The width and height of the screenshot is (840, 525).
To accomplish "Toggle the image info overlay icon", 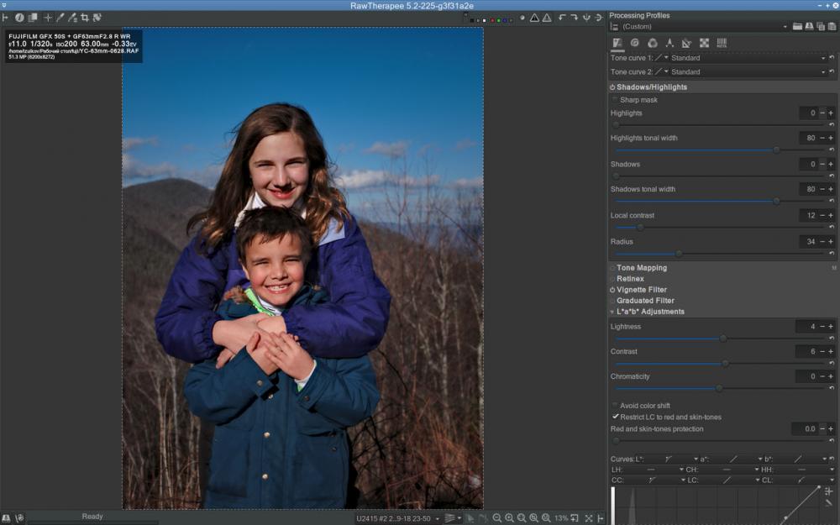I will pos(19,18).
